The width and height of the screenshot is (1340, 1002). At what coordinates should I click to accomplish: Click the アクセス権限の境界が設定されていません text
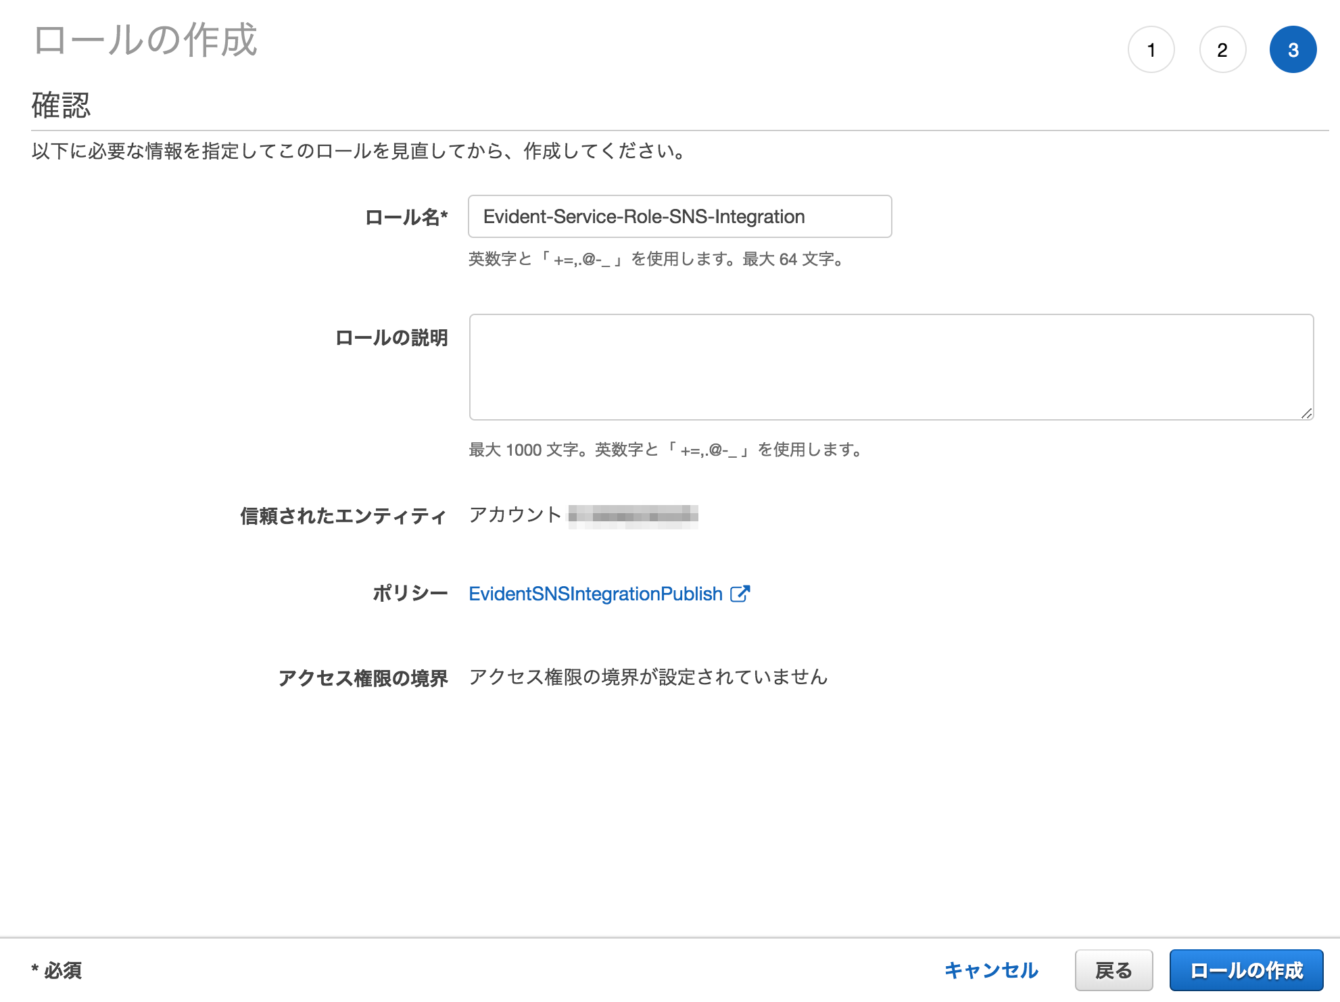(x=648, y=677)
